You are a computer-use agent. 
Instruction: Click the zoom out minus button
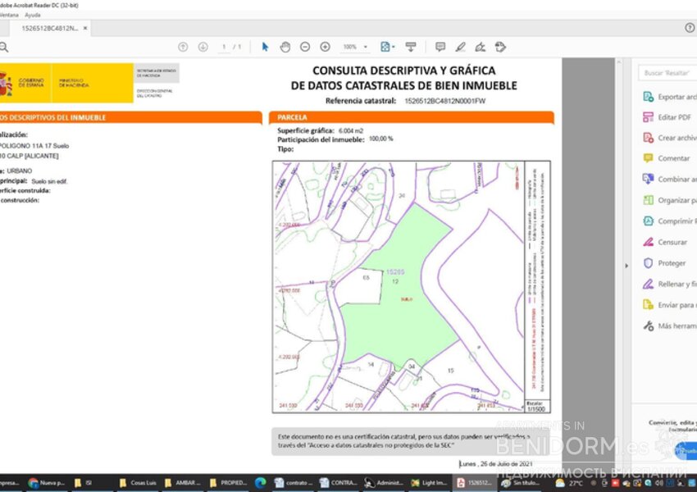coord(305,47)
